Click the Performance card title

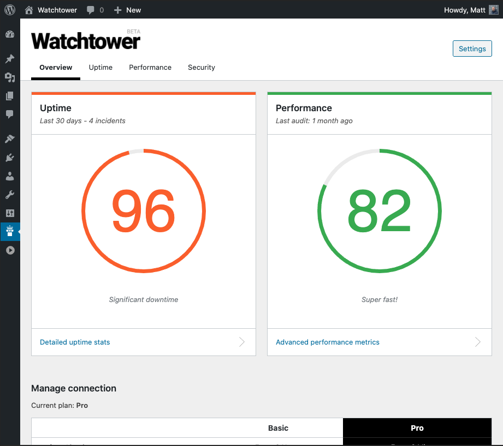click(x=304, y=108)
